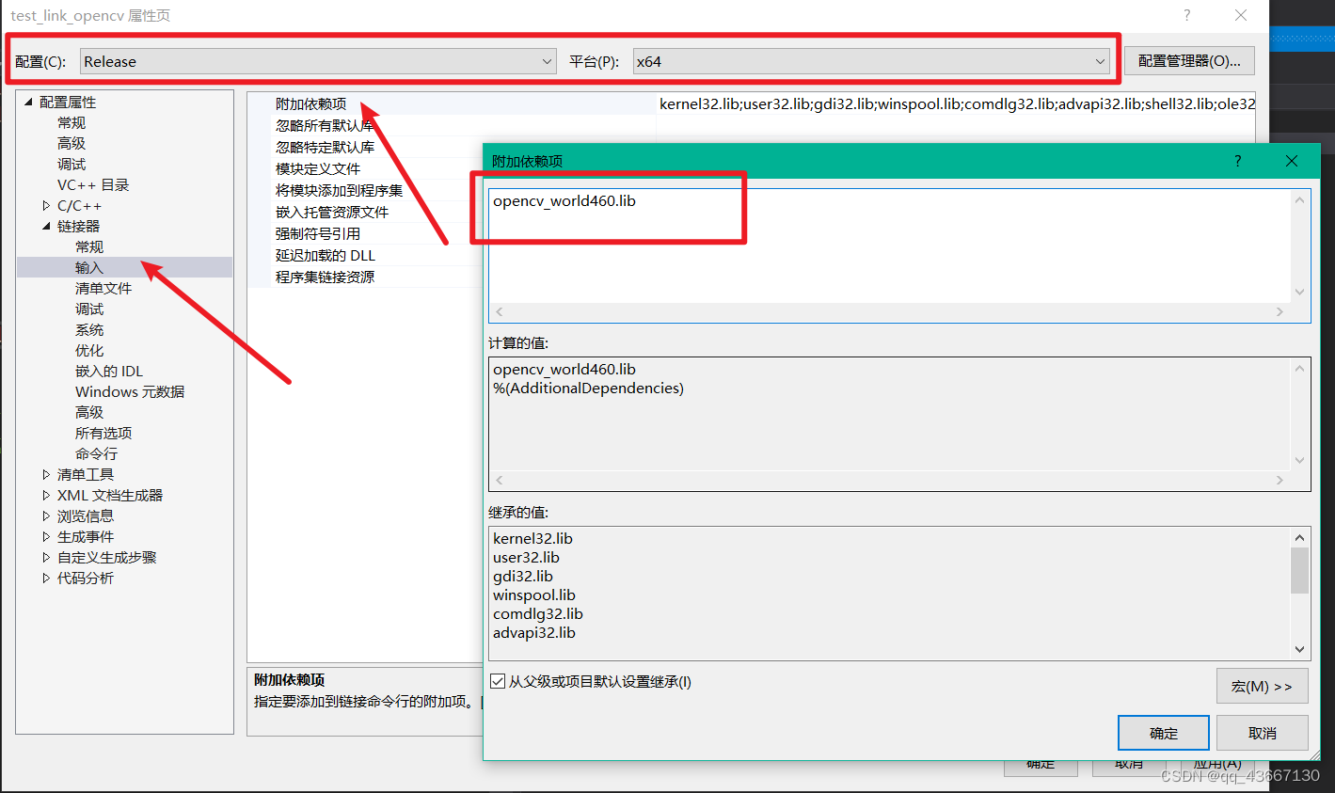The width and height of the screenshot is (1335, 793).
Task: Expand the C/C++ tree node
Action: 46,205
